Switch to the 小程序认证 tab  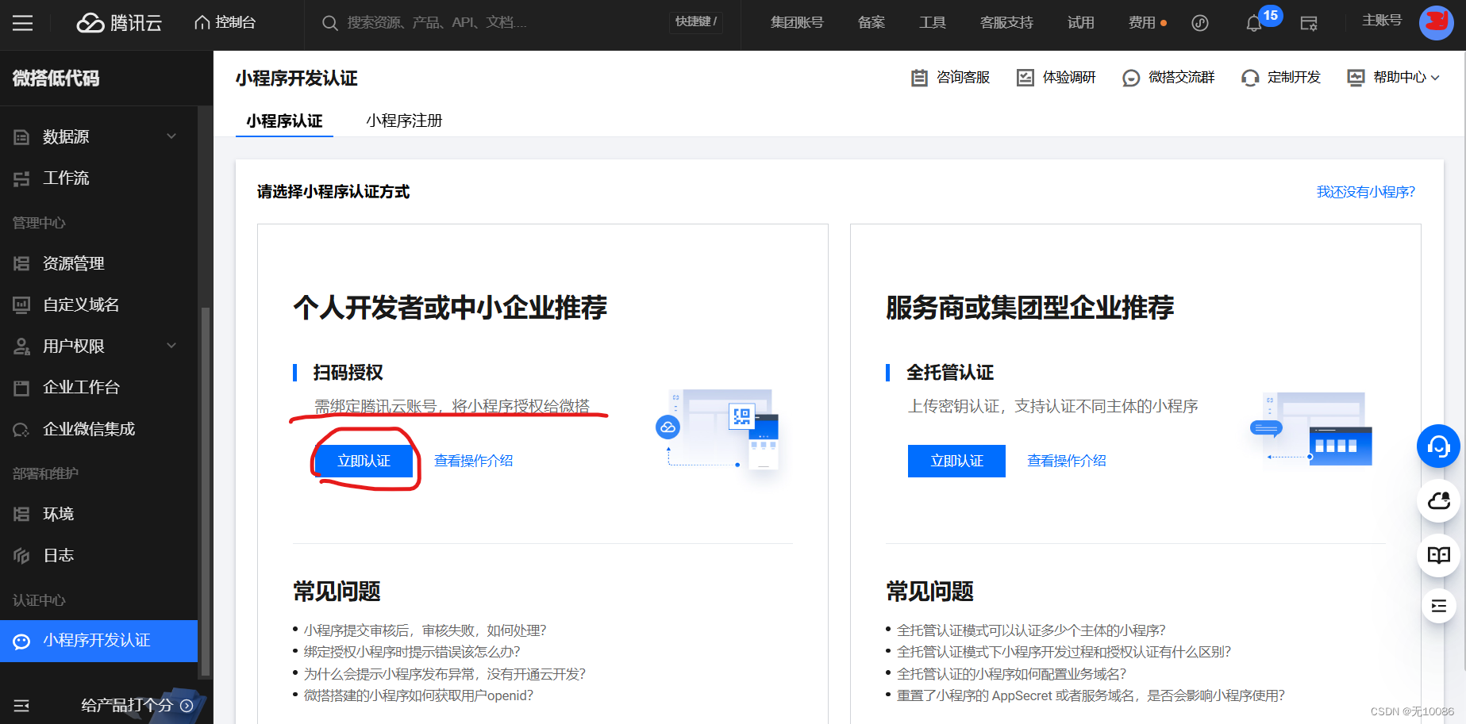(284, 121)
